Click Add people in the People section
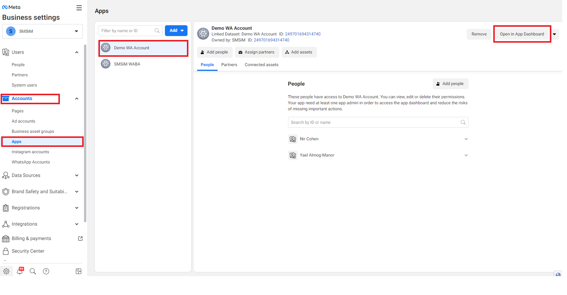This screenshot has width=567, height=295. (x=451, y=84)
